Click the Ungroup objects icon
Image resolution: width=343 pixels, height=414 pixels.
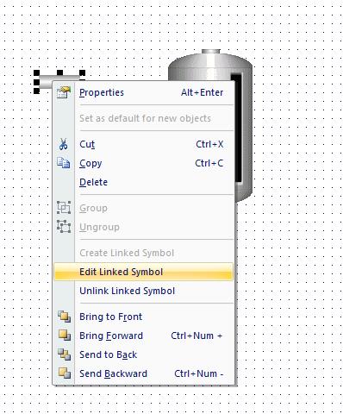point(64,227)
